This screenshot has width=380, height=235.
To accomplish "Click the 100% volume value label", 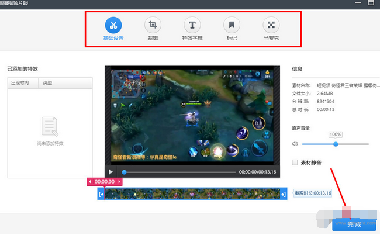I will [x=336, y=134].
